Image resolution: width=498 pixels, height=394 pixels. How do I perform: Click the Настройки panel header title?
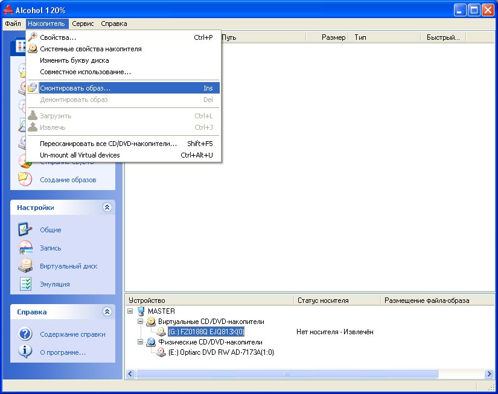[x=36, y=208]
